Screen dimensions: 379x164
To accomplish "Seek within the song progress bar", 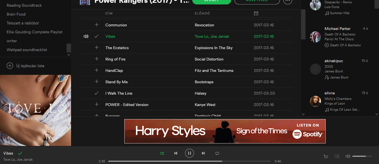I will (189, 161).
